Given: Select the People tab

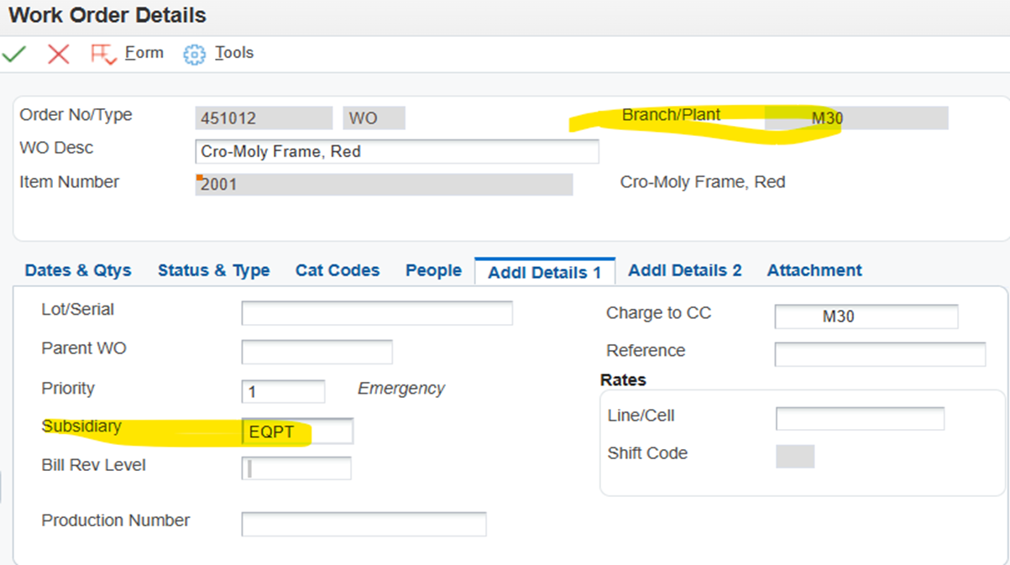Looking at the screenshot, I should tap(432, 270).
